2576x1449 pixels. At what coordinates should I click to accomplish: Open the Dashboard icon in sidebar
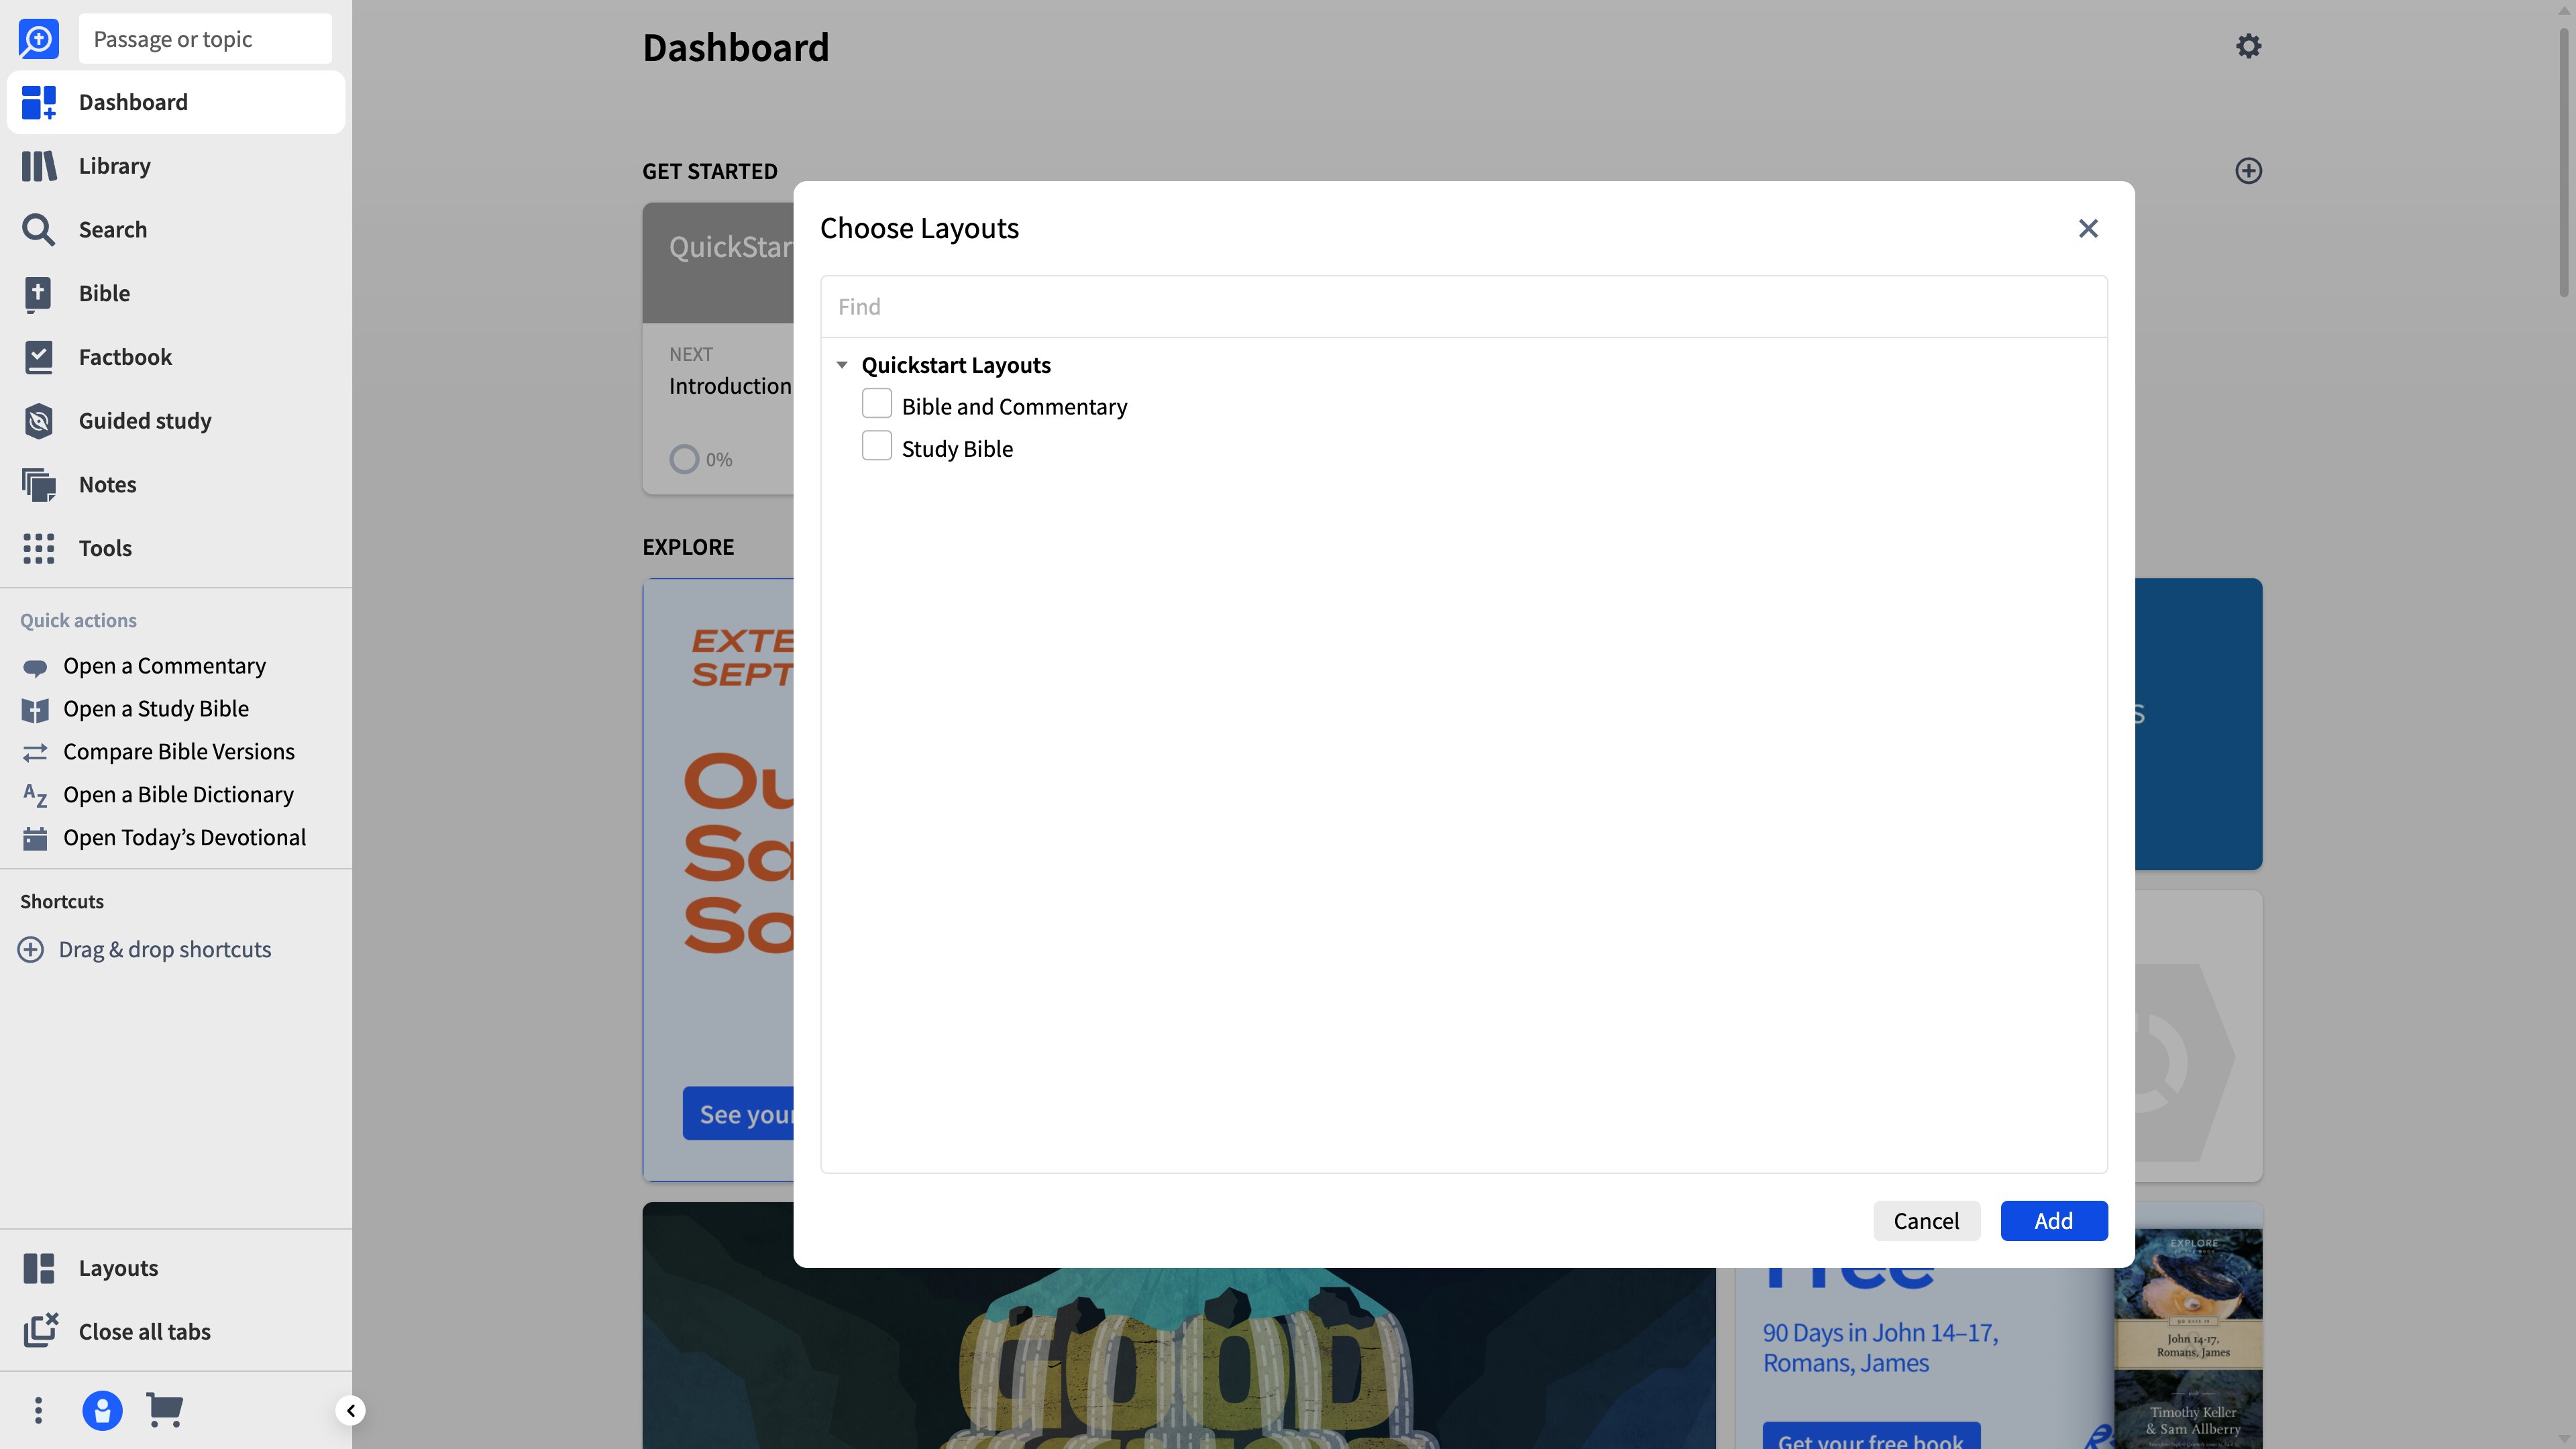pyautogui.click(x=38, y=102)
